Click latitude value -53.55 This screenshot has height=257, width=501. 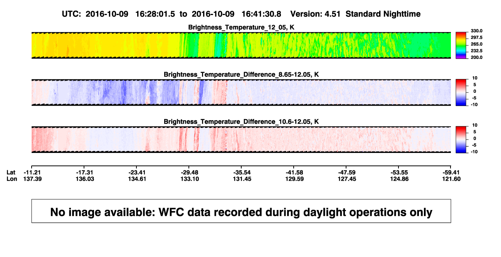400,172
